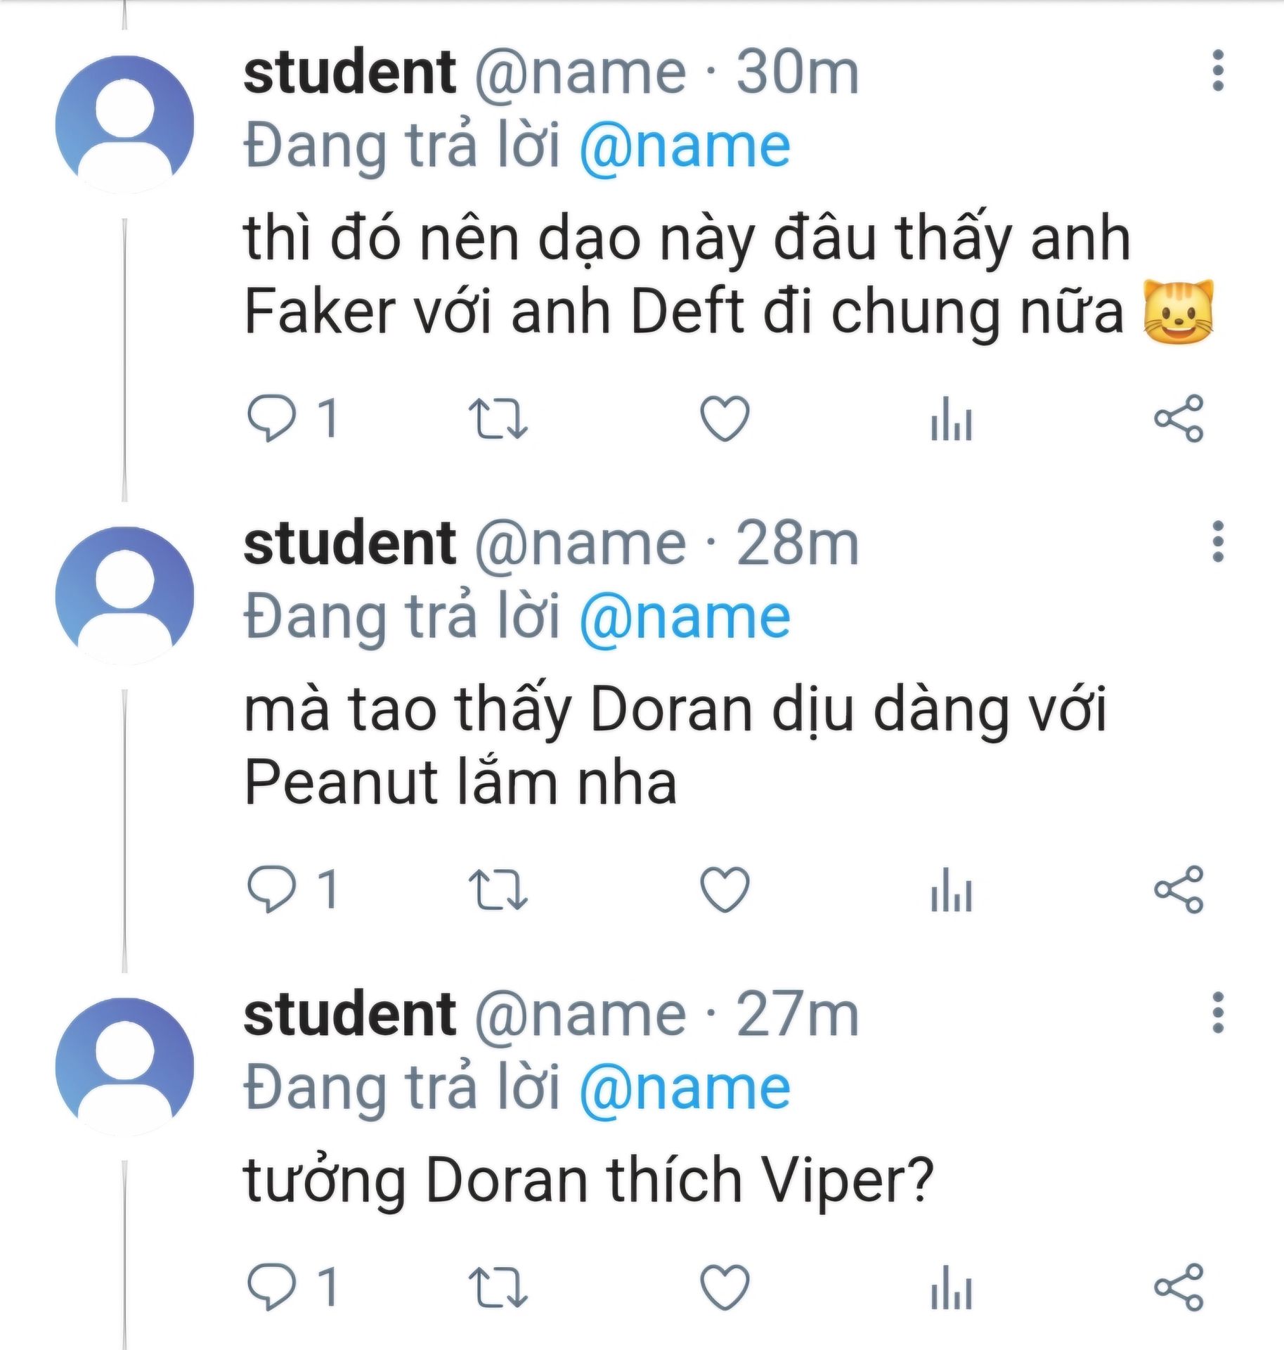View analytics for the 30m tweet

tap(952, 419)
